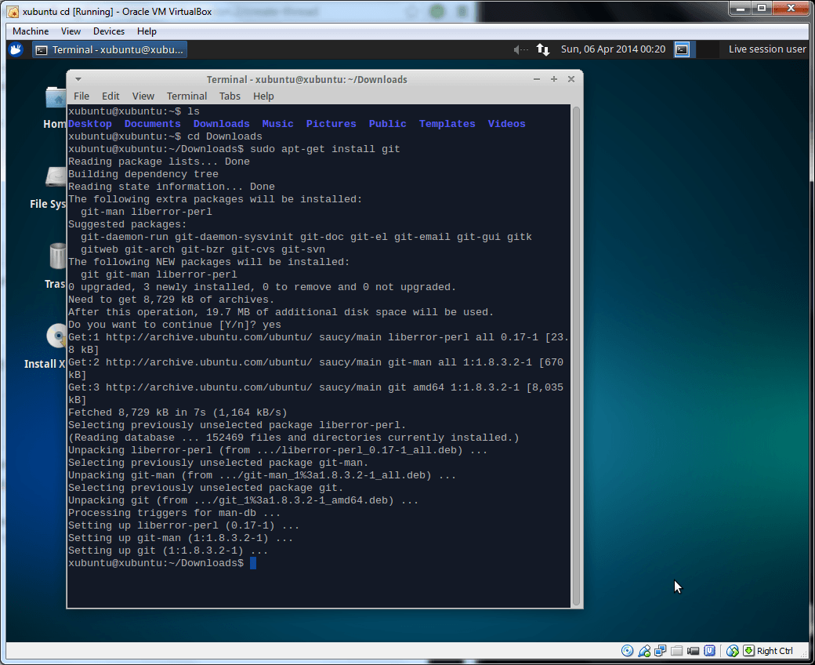Click the terminal vertical scrollbar

[x=576, y=356]
